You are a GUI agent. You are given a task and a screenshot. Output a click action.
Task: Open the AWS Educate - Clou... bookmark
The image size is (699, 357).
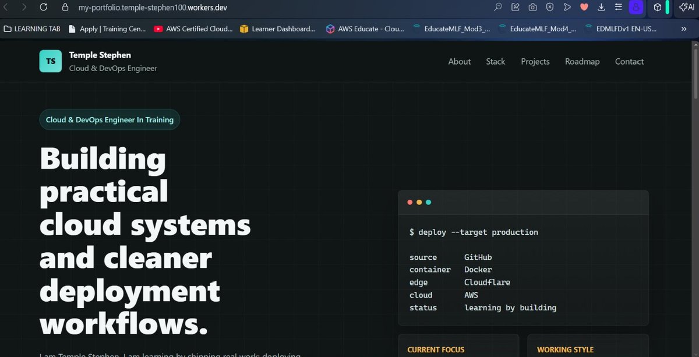(365, 29)
